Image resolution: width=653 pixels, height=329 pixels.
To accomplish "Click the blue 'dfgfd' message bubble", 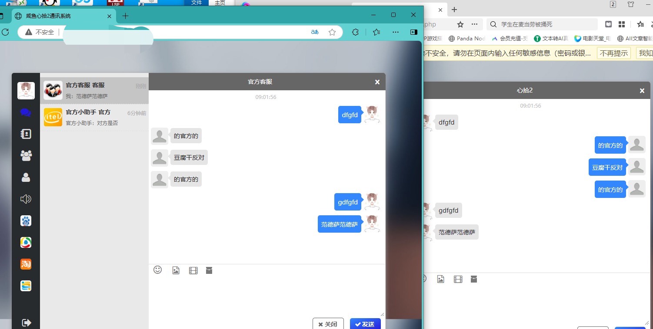I will tap(350, 115).
